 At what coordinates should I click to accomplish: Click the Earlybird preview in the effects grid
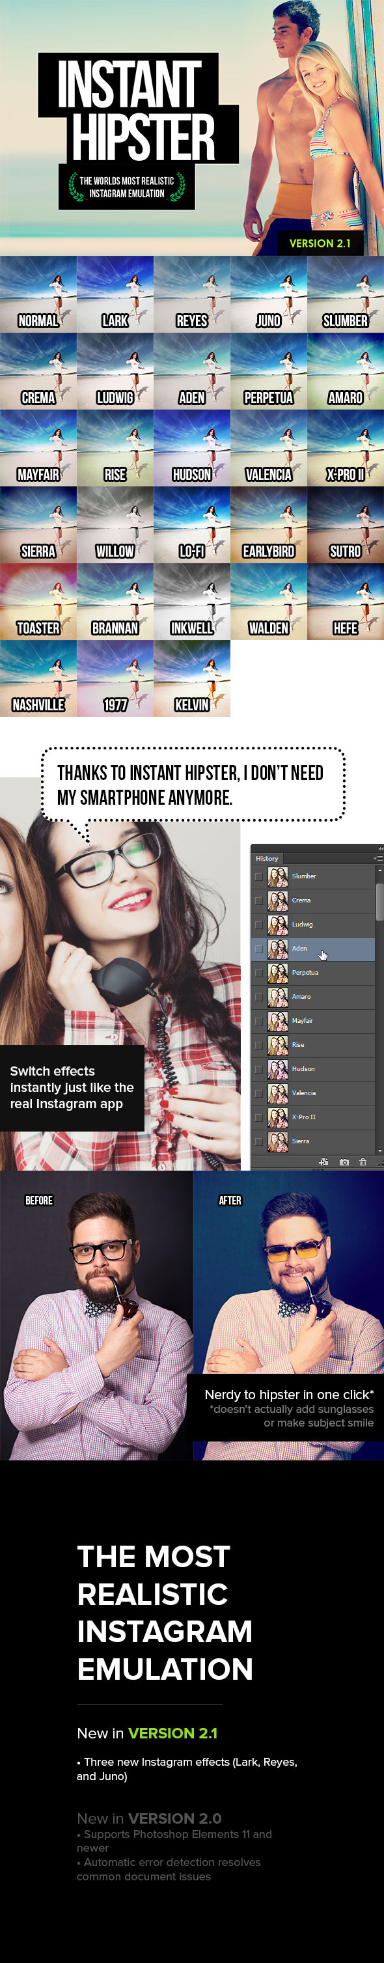269,525
